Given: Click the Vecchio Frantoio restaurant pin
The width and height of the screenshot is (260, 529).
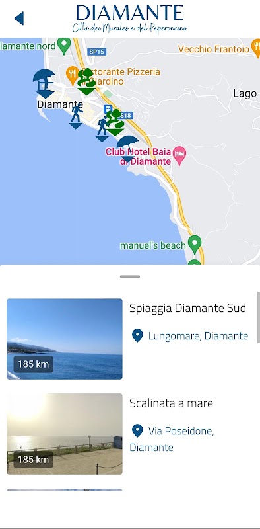Looking at the screenshot, I should pos(257,48).
